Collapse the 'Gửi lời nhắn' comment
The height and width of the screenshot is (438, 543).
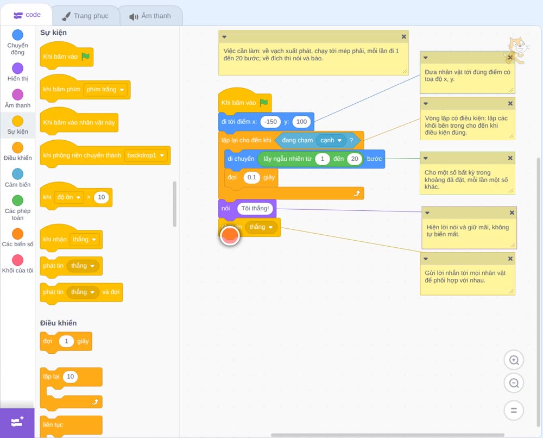click(426, 259)
